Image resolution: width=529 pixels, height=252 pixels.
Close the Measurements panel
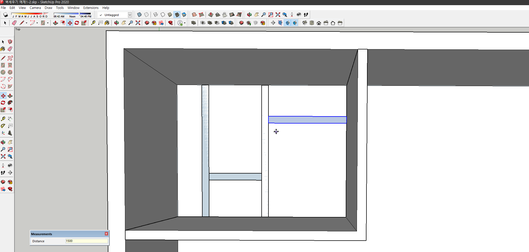(106, 234)
